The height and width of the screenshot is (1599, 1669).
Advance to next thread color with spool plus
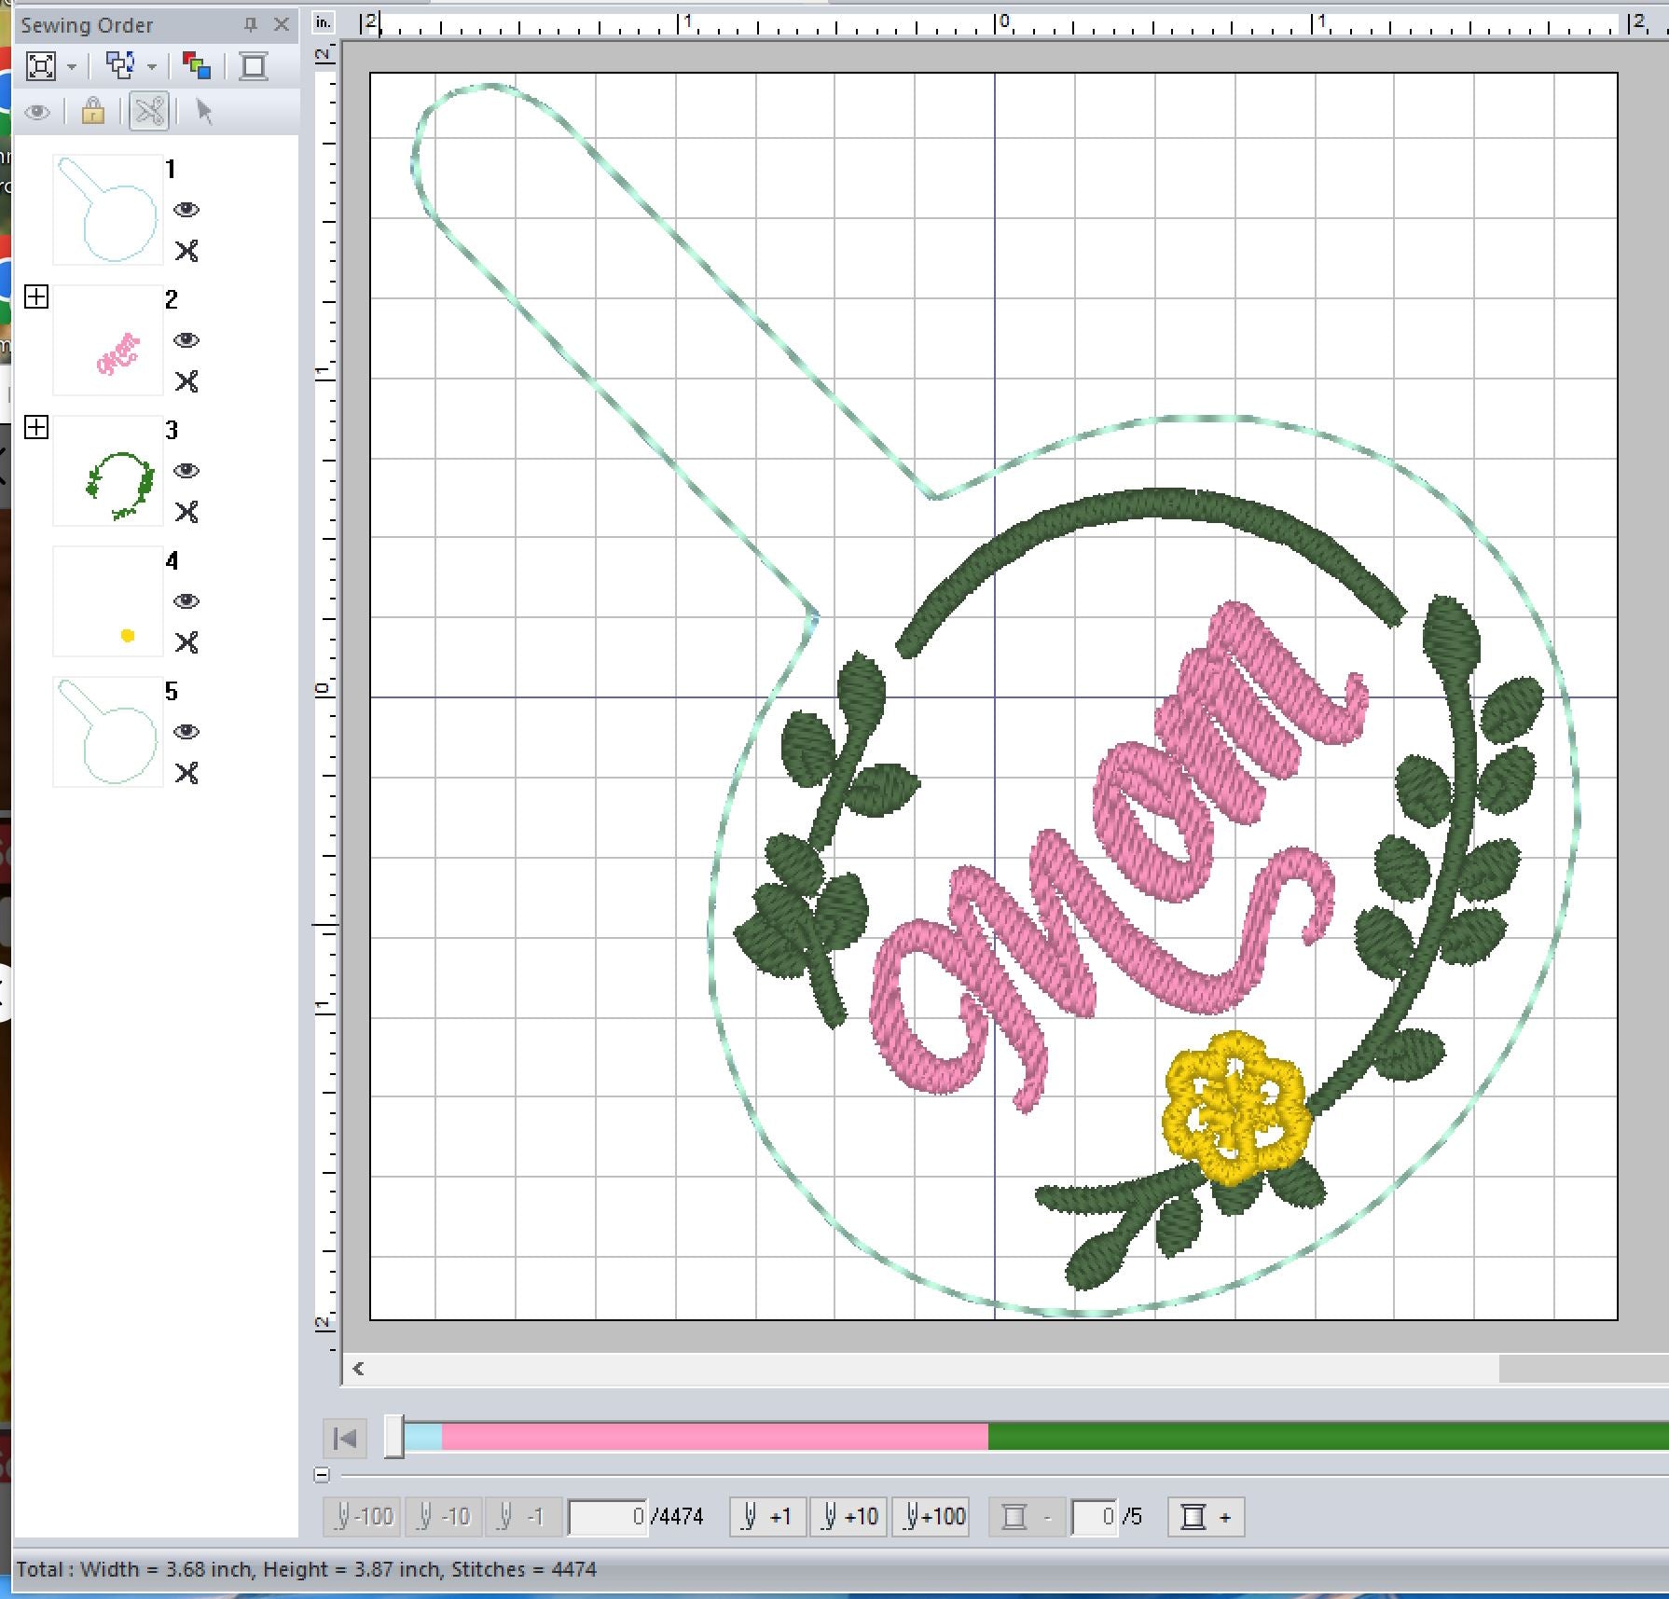pos(1206,1517)
